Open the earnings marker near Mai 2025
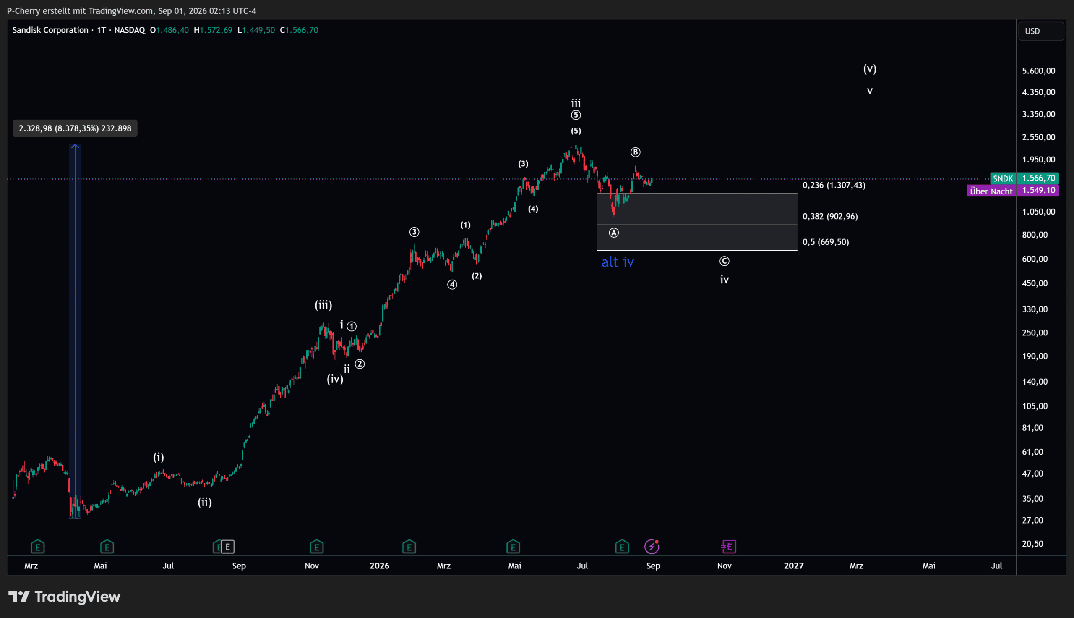The height and width of the screenshot is (618, 1074). [107, 547]
